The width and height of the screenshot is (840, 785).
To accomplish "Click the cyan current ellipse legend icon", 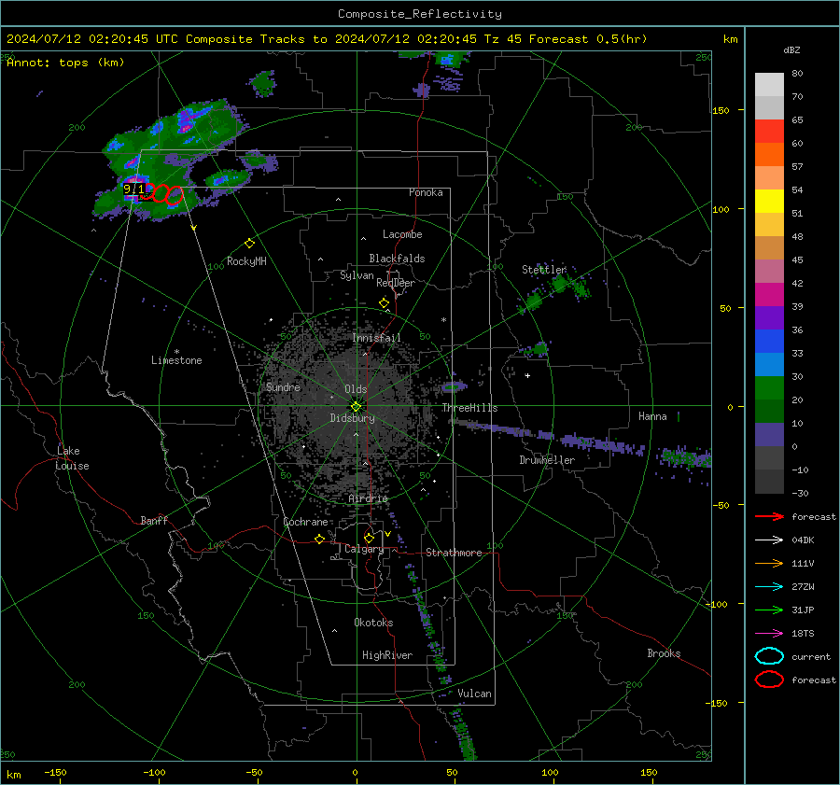I will pyautogui.click(x=769, y=656).
